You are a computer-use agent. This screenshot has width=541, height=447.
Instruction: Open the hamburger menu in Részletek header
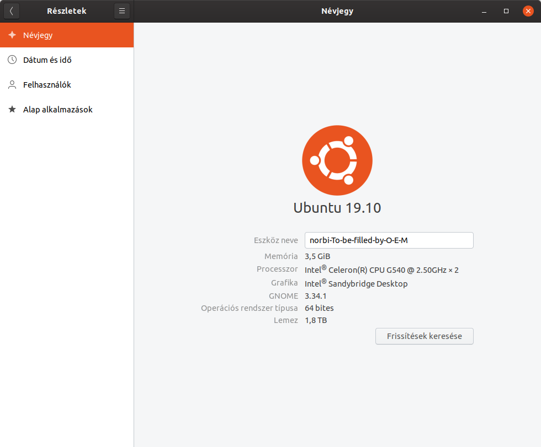pos(122,11)
